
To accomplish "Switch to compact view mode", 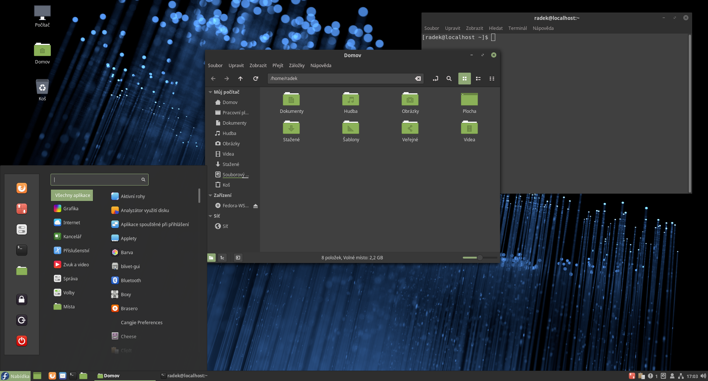I will (492, 79).
